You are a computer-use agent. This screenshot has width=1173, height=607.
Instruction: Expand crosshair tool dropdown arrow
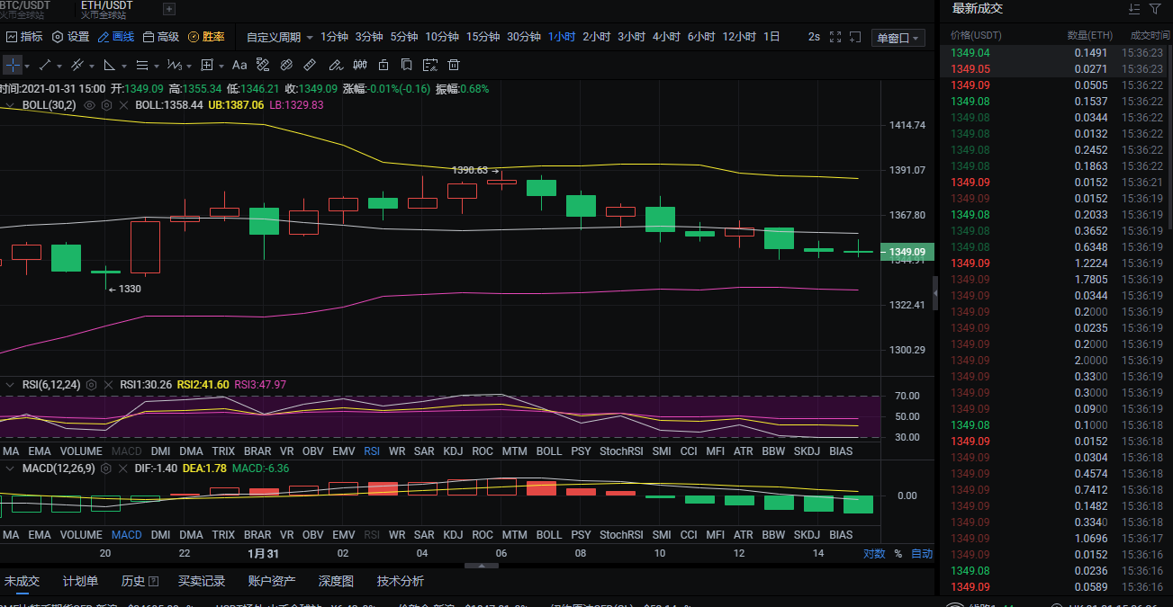(27, 66)
